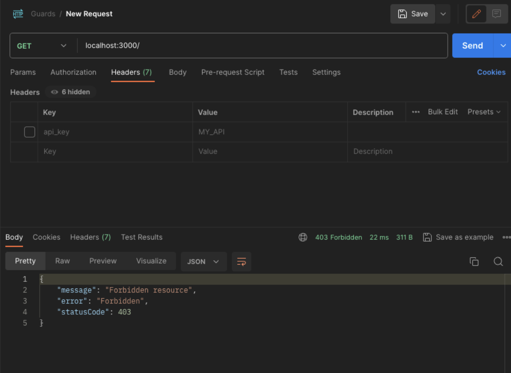Viewport: 511px width, 373px height.
Task: Click the copy response icon
Action: coord(474,262)
